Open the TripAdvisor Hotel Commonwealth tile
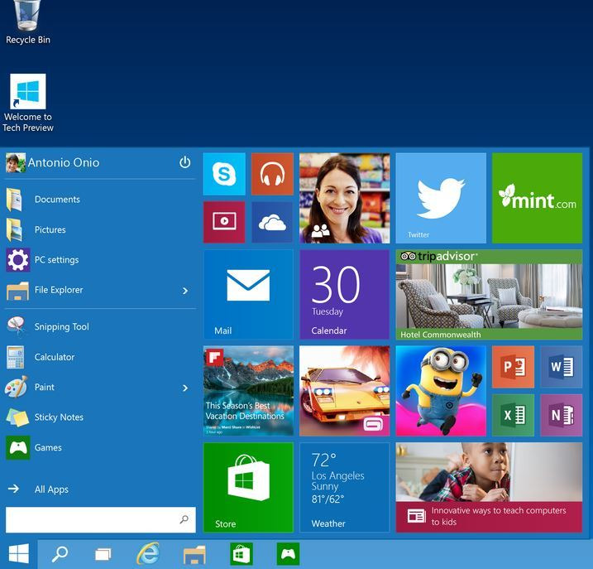 489,294
